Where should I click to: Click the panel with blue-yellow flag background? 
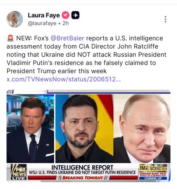[84, 129]
